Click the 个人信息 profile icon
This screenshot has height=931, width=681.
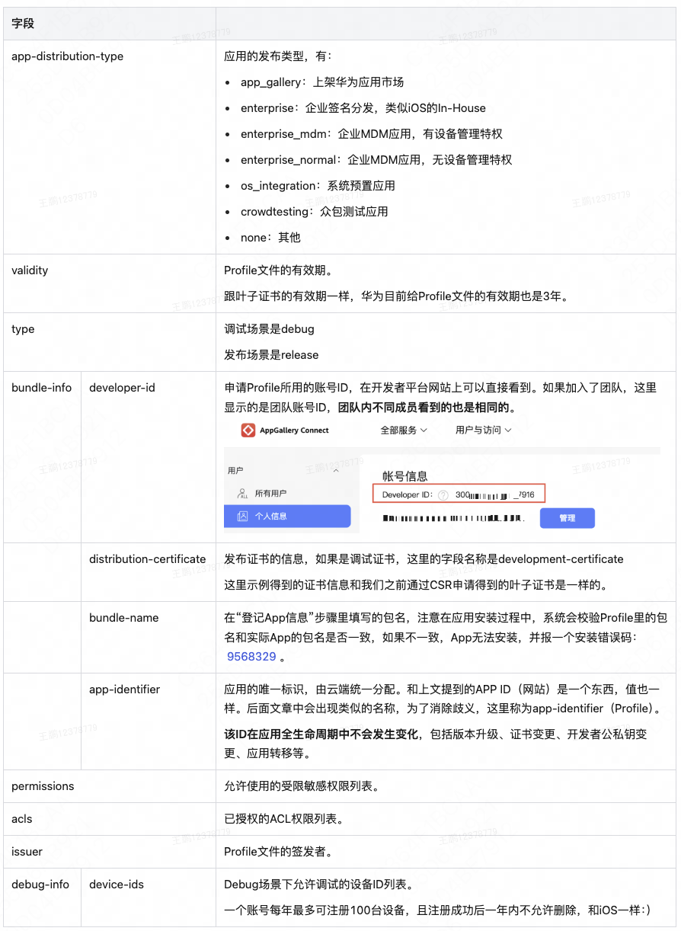coord(242,517)
